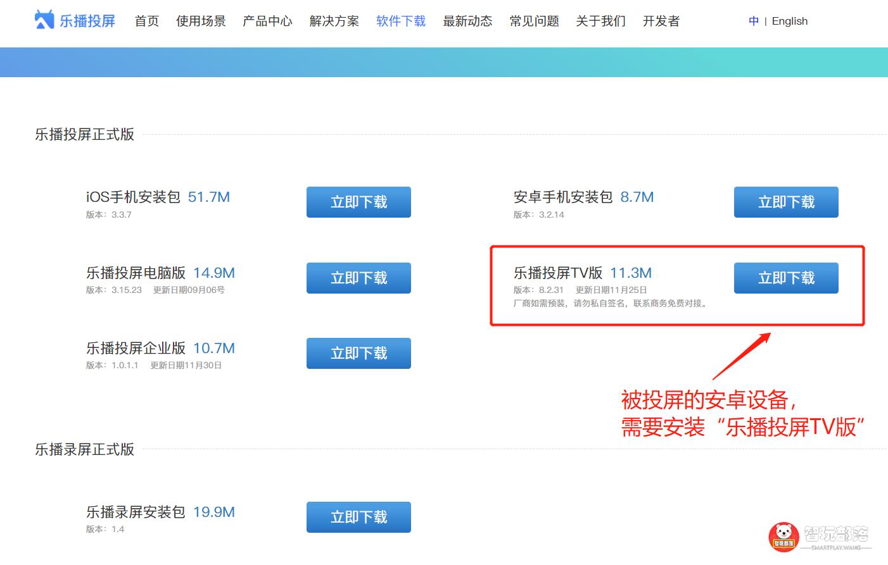Click the 乐播投屏企业版 title text
This screenshot has width=888, height=565.
tap(136, 348)
